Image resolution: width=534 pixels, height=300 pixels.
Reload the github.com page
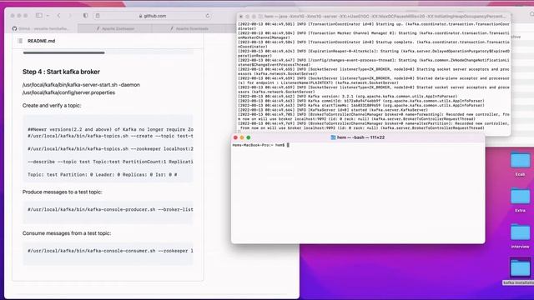click(x=208, y=16)
